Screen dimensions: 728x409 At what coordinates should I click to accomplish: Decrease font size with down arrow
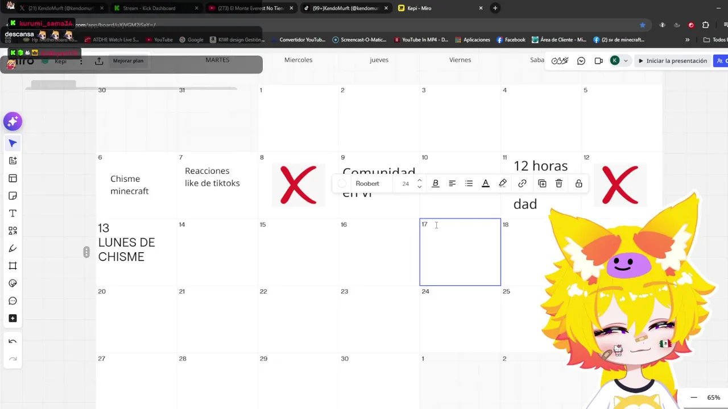coord(420,187)
